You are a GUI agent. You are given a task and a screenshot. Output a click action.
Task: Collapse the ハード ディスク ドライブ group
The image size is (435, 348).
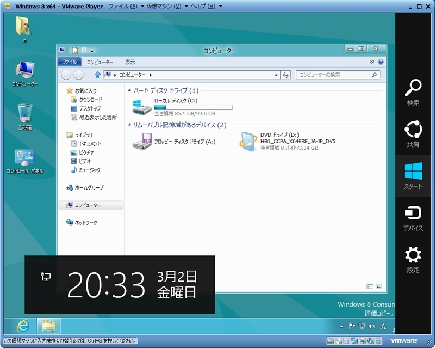pyautogui.click(x=129, y=90)
